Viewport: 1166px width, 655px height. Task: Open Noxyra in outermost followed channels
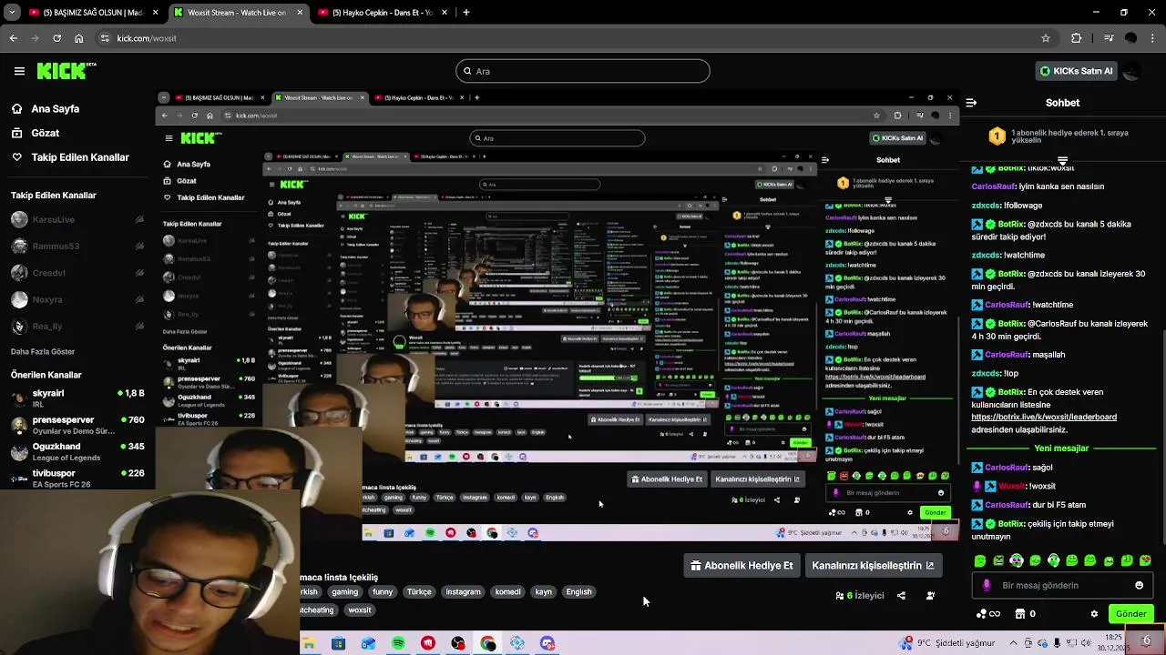[x=77, y=299]
